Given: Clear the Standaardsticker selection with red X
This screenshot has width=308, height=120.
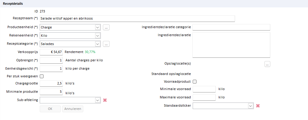Looking at the screenshot, I should click(x=258, y=106).
